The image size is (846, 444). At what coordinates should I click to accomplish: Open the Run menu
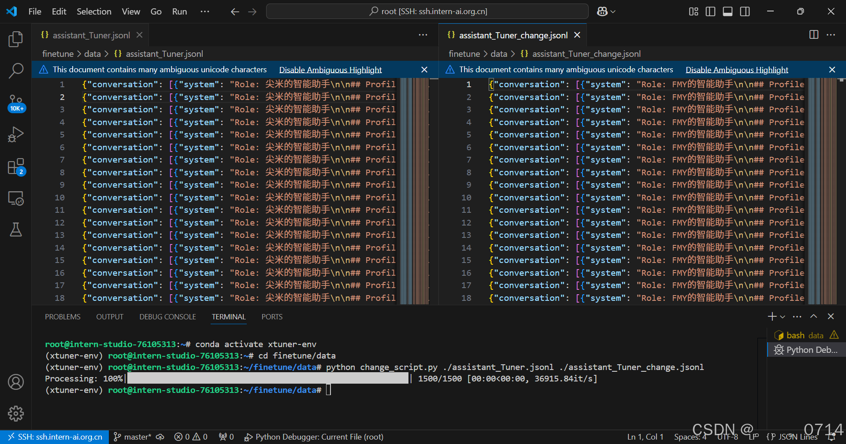179,11
